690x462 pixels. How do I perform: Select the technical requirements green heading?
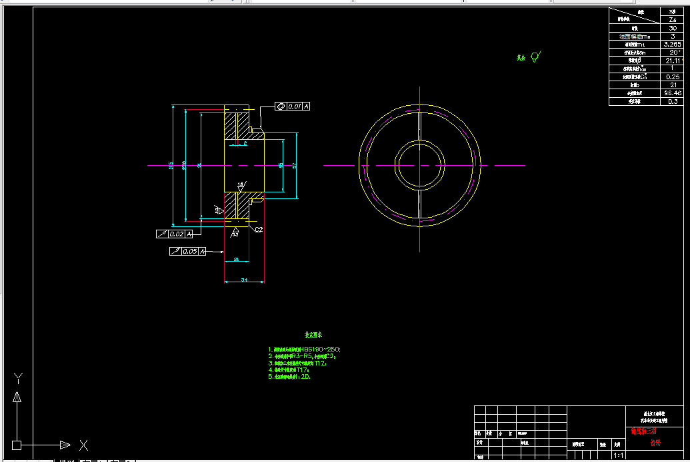(313, 335)
